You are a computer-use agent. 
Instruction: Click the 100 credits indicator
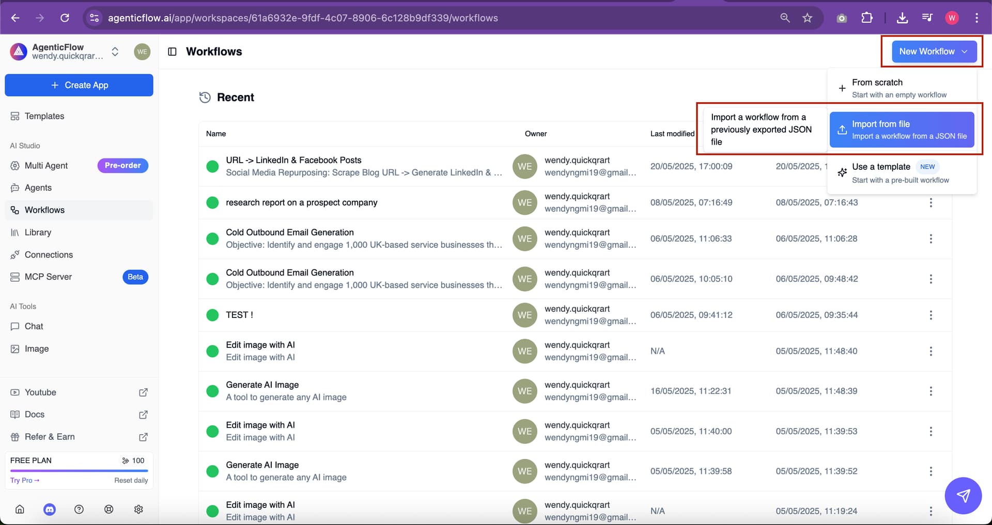(x=133, y=460)
